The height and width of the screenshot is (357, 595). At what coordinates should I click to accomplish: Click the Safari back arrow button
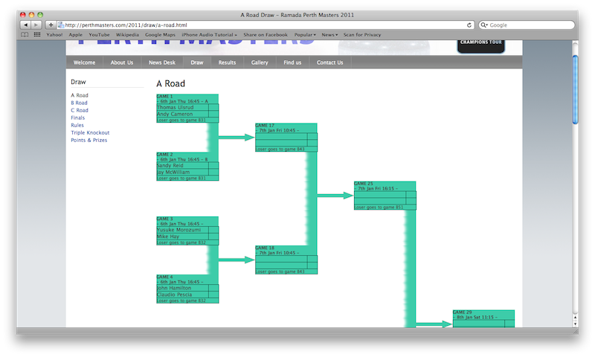point(25,25)
